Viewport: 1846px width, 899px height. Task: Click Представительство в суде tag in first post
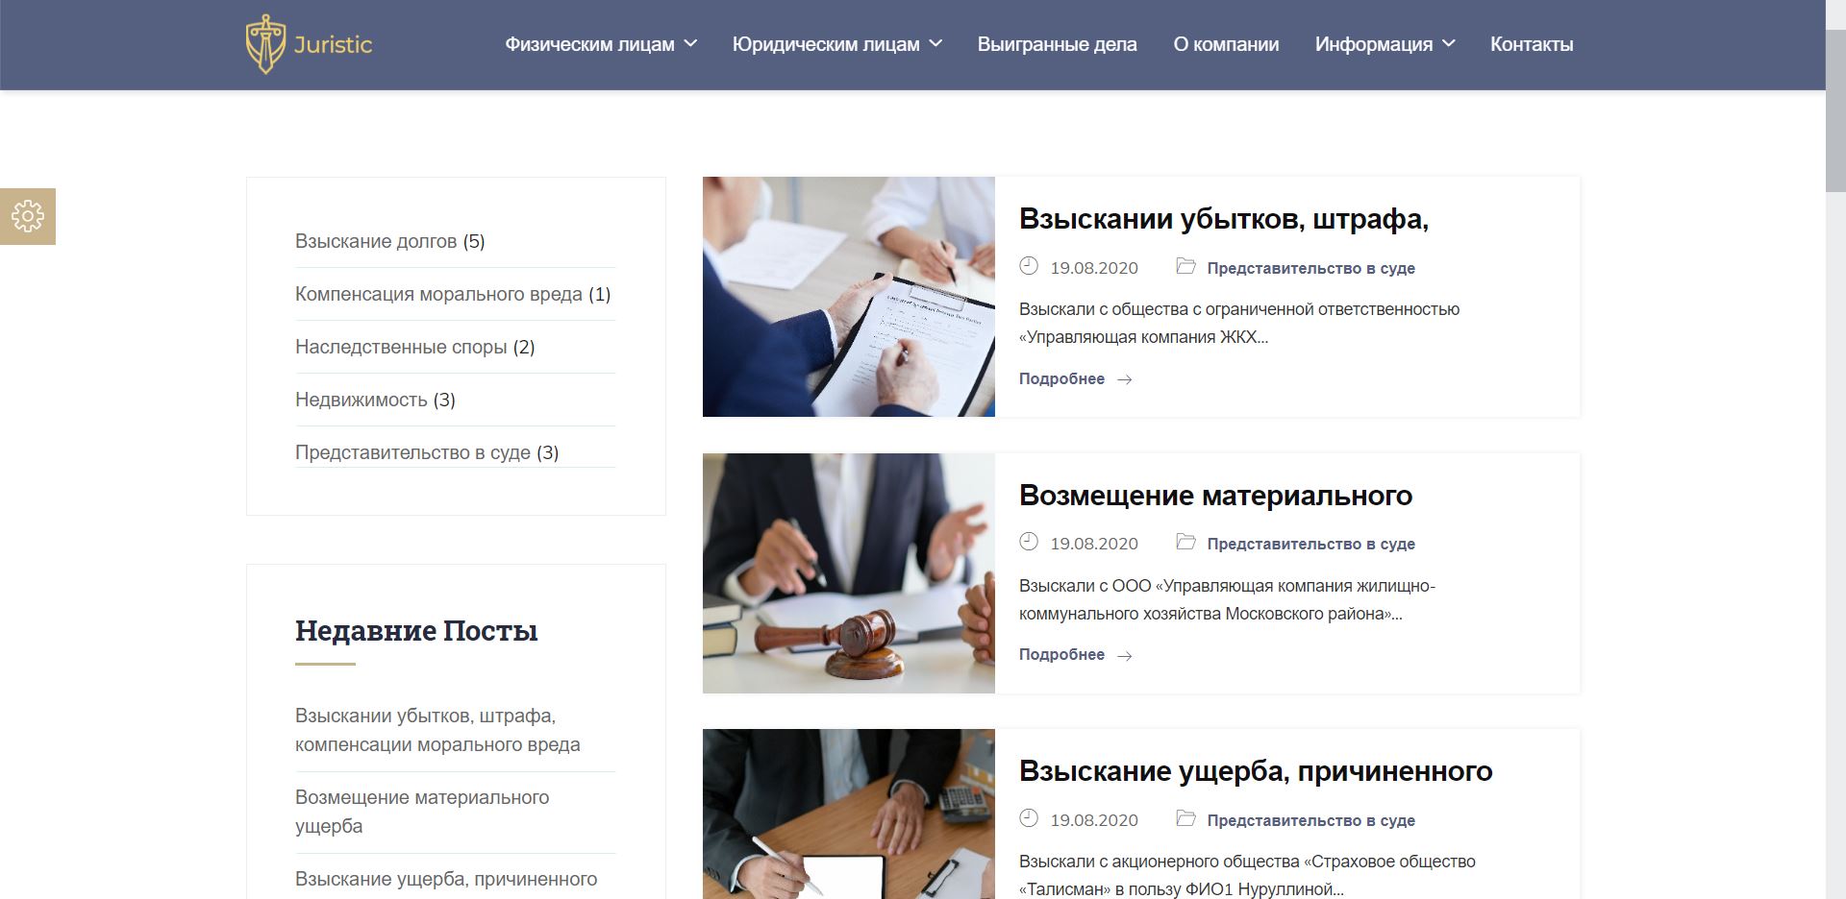[1311, 268]
